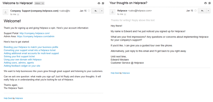Click sender address <sales@helprace.com>
Screen dimensions: 213x102
(140, 11)
